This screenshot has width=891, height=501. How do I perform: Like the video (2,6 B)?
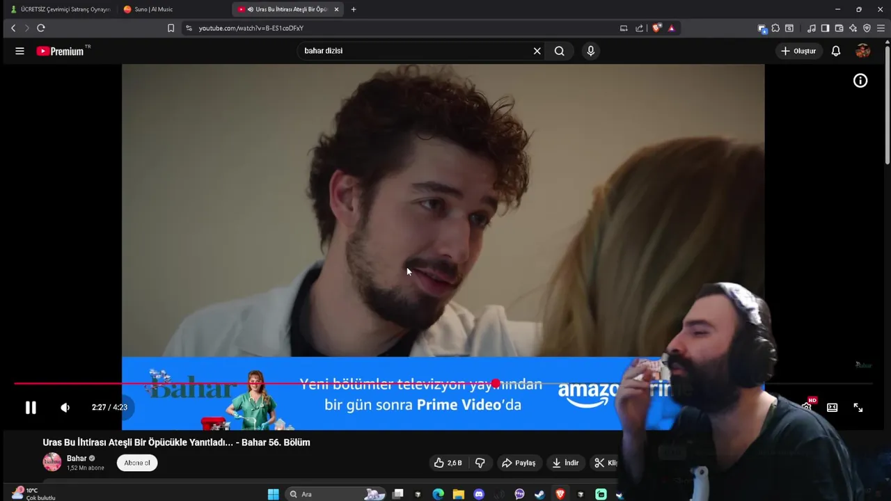click(448, 463)
